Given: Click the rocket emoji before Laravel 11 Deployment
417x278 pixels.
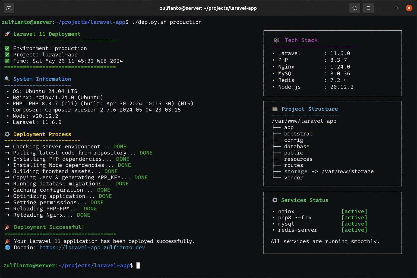Looking at the screenshot, I should [x=7, y=34].
